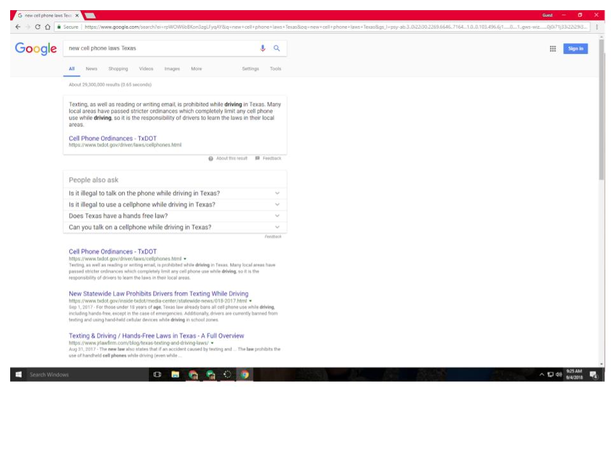Switch to the News tab
This screenshot has height=458, width=611.
[x=92, y=69]
